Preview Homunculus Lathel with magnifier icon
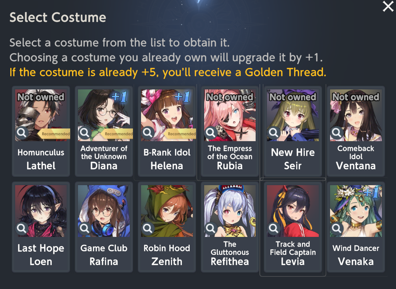 [x=22, y=132]
